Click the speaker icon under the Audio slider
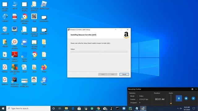This screenshot has height=111, width=198. tap(171, 103)
